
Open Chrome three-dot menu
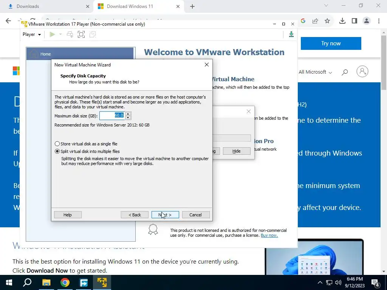pos(379,21)
